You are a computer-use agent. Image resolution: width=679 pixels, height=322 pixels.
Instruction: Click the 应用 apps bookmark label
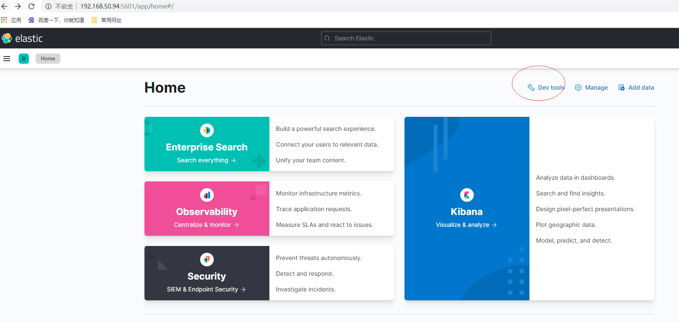pos(16,20)
